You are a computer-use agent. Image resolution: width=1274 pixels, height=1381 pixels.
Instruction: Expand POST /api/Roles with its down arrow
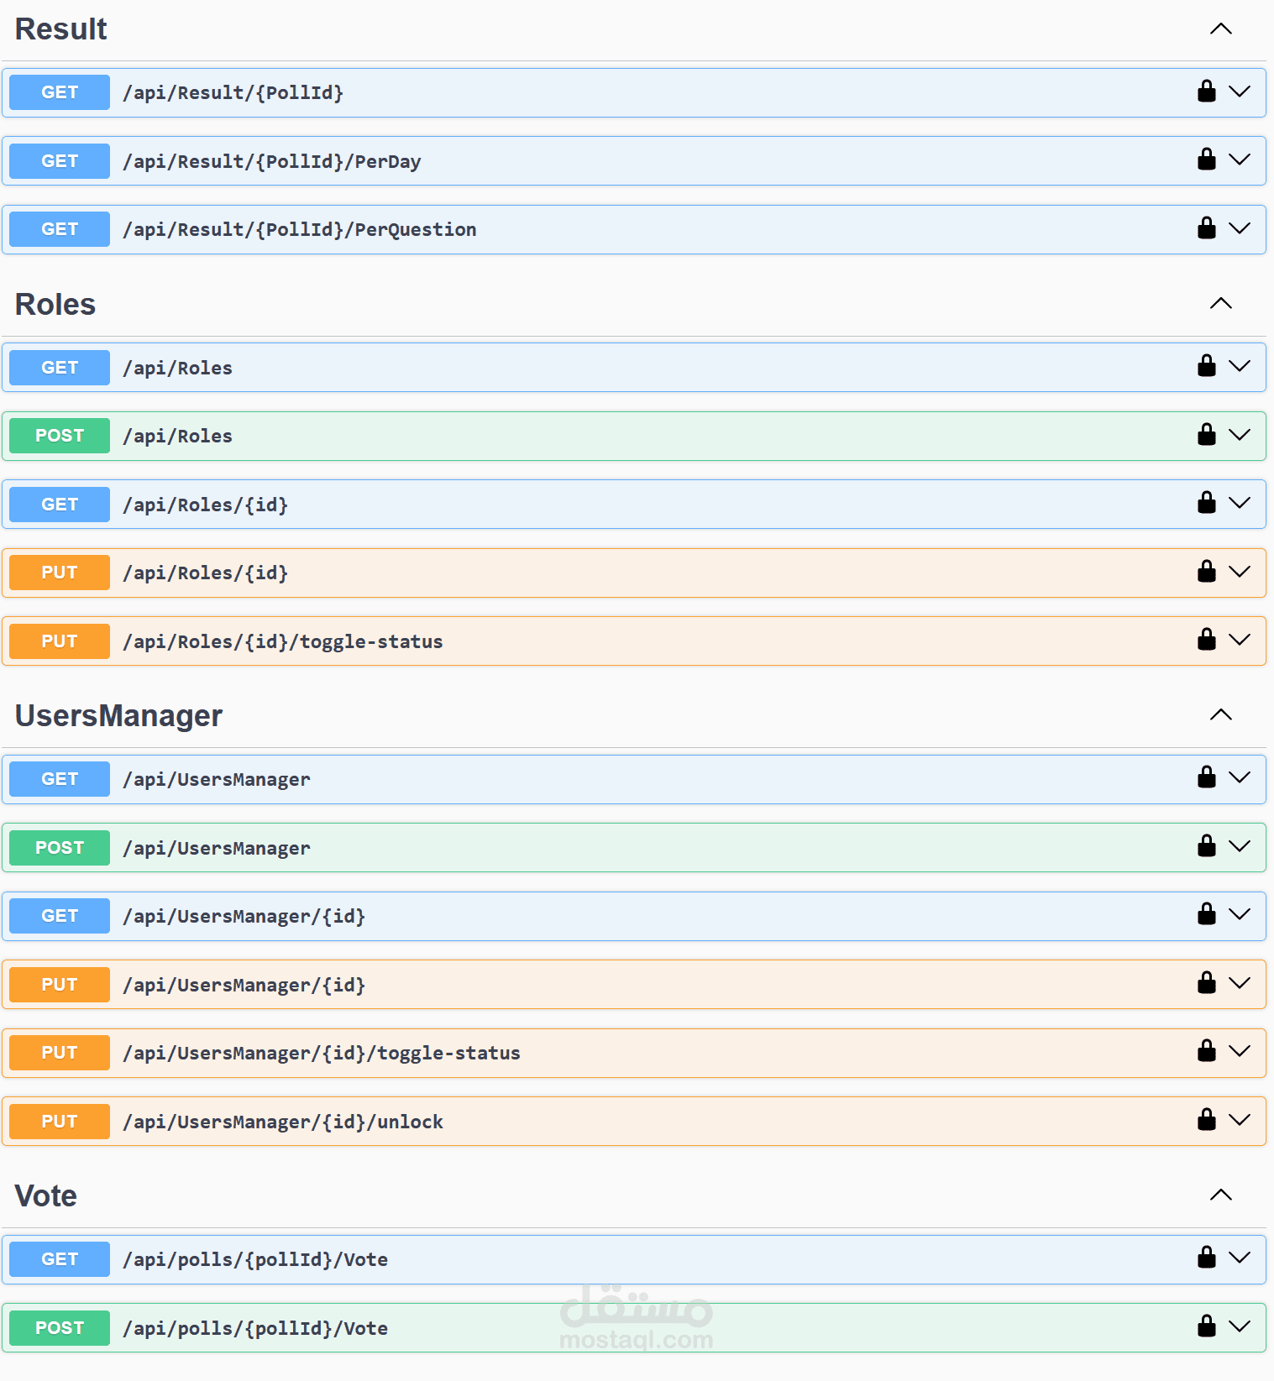point(1240,434)
